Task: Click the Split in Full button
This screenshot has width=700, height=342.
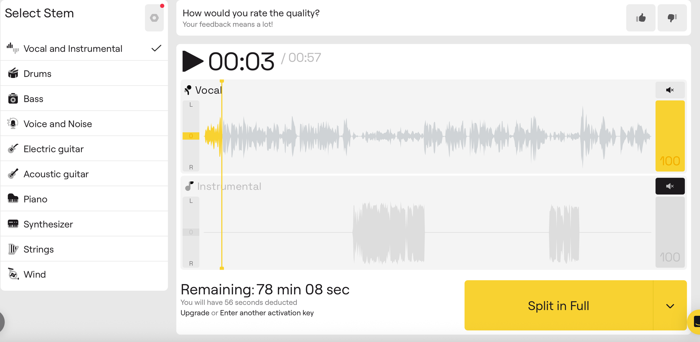Action: pyautogui.click(x=559, y=306)
